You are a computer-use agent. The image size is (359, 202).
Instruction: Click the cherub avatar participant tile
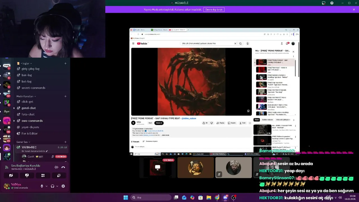click(x=195, y=167)
